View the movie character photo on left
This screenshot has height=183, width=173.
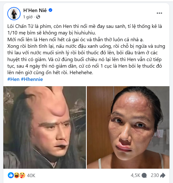pyautogui.click(x=45, y=127)
